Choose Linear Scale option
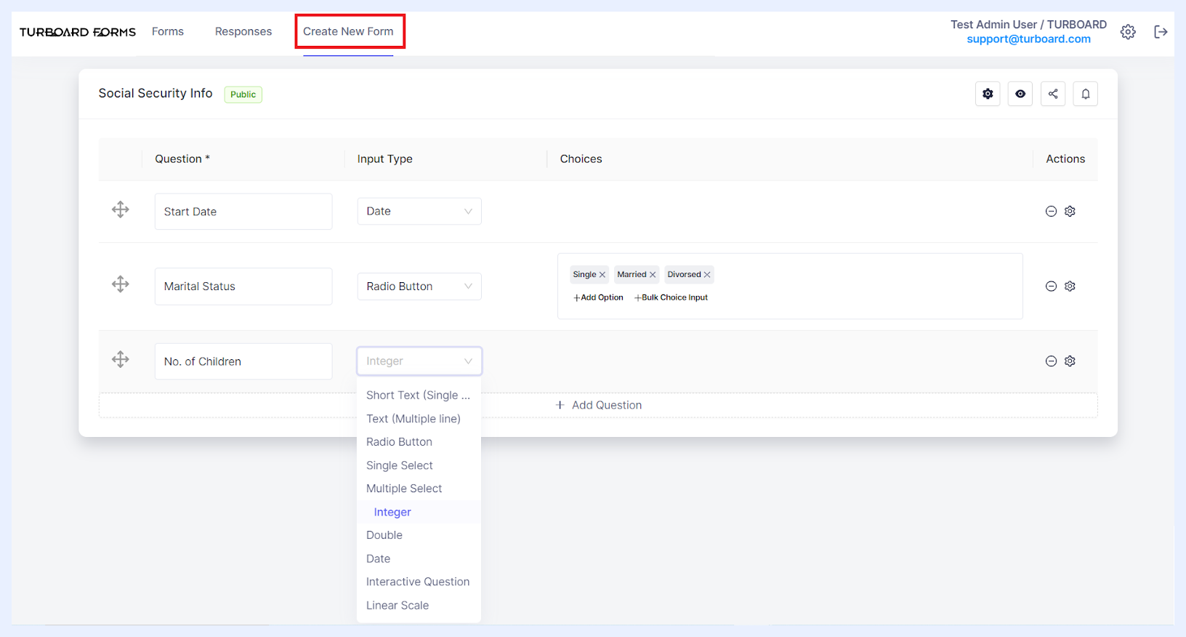This screenshot has width=1186, height=637. coord(419,605)
